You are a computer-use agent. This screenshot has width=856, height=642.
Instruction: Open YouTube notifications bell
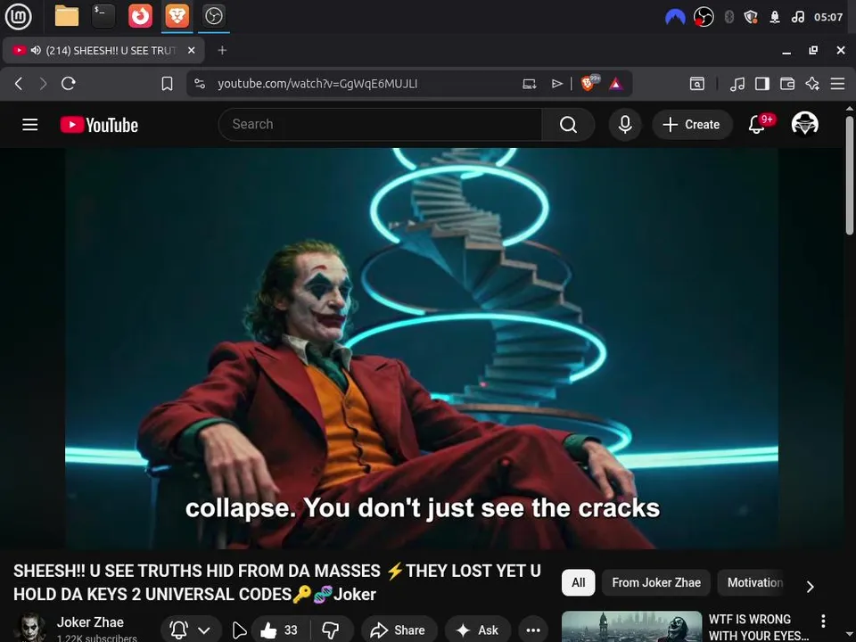point(756,125)
